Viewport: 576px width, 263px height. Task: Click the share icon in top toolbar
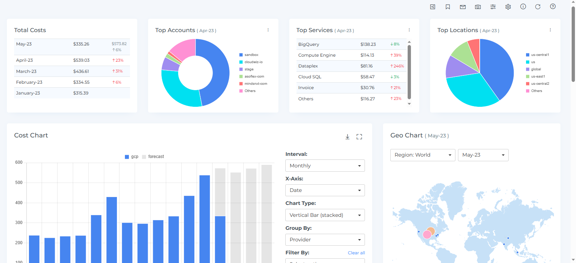[x=433, y=7]
